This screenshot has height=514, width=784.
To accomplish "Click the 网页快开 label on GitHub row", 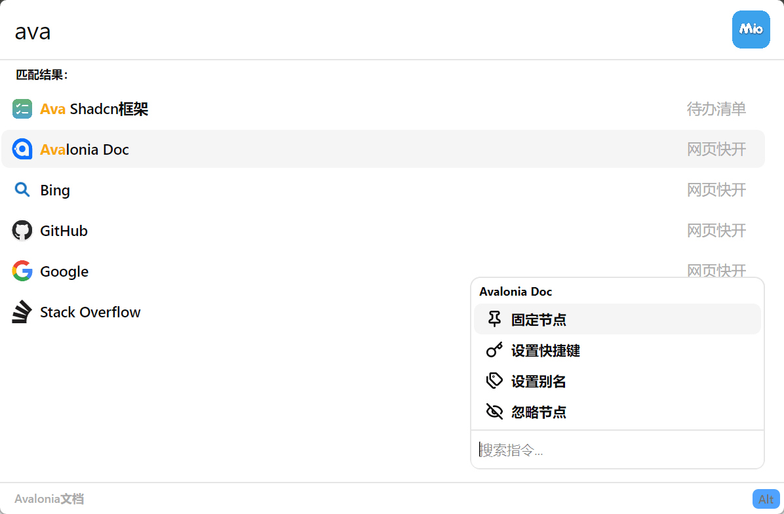I will tap(716, 231).
